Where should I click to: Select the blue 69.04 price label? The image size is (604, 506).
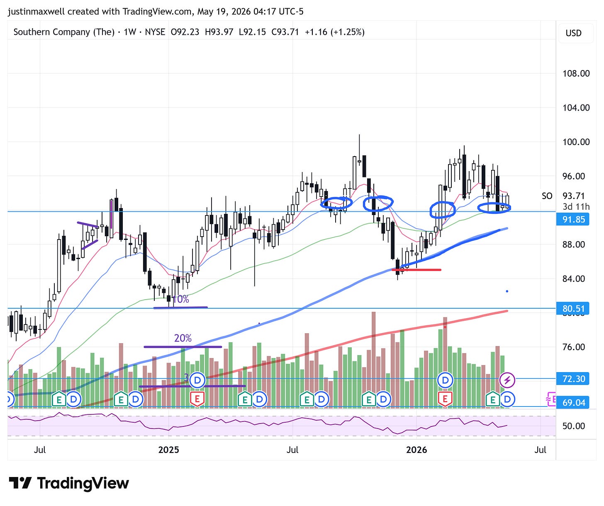[573, 402]
